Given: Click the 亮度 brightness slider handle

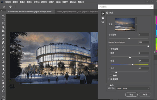Looking at the screenshot, I should 130,57.
